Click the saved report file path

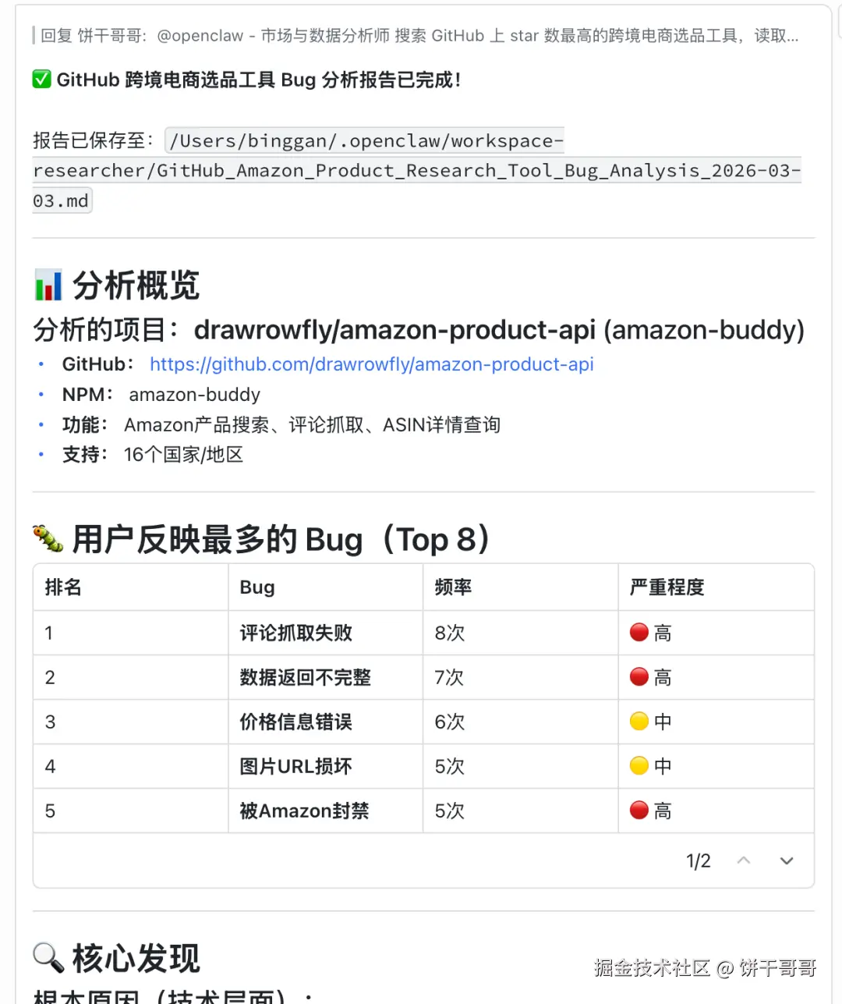416,171
